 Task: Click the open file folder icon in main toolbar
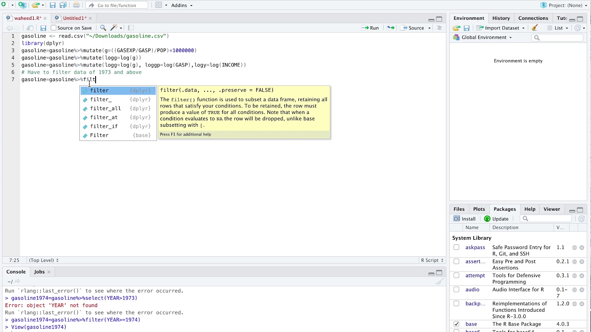(36, 5)
